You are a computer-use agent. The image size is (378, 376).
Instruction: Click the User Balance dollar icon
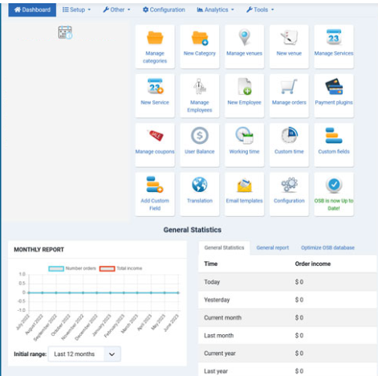[x=200, y=136]
